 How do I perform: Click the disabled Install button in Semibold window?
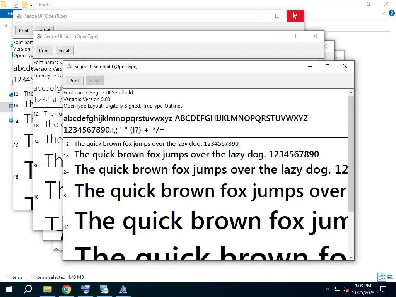[94, 81]
